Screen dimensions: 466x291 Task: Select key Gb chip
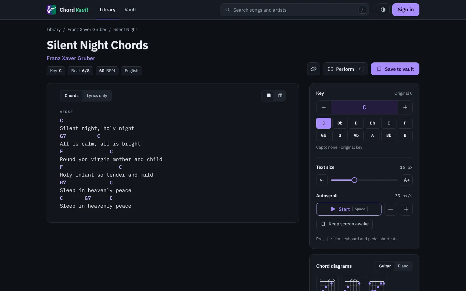324,135
